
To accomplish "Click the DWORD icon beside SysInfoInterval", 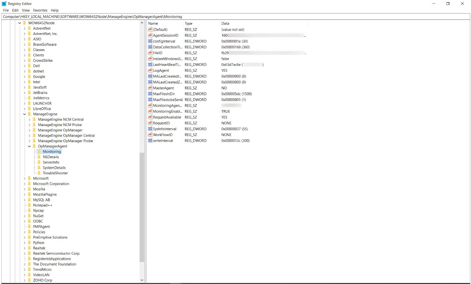I will click(150, 129).
